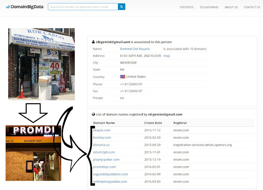Click the Domain Name column header

104,123
